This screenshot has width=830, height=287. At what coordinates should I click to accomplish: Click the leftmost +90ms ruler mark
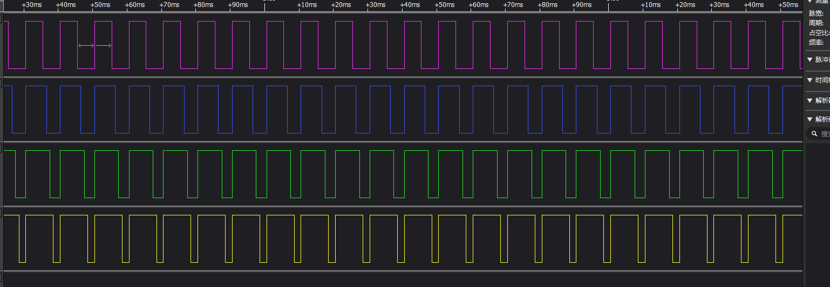[237, 5]
